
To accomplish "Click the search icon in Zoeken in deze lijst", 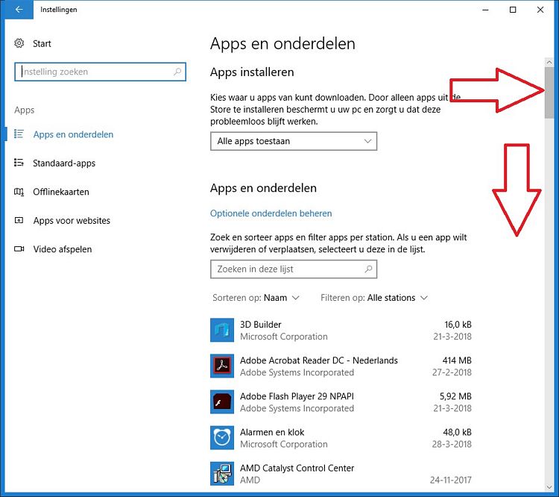I will tap(368, 269).
